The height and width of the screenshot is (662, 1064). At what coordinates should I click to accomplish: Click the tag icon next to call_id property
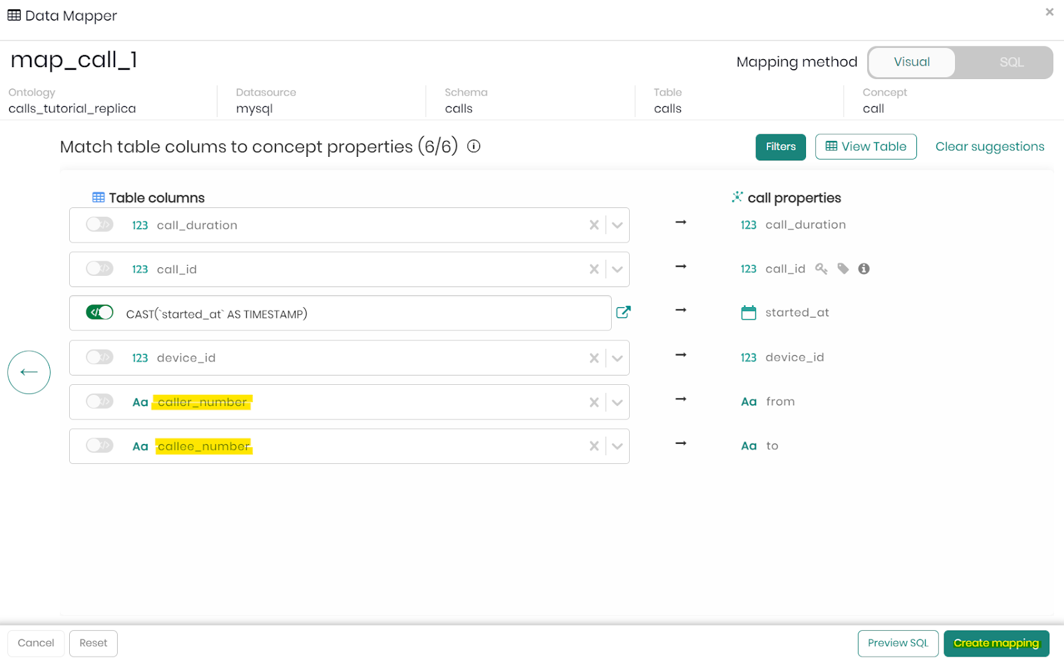843,269
